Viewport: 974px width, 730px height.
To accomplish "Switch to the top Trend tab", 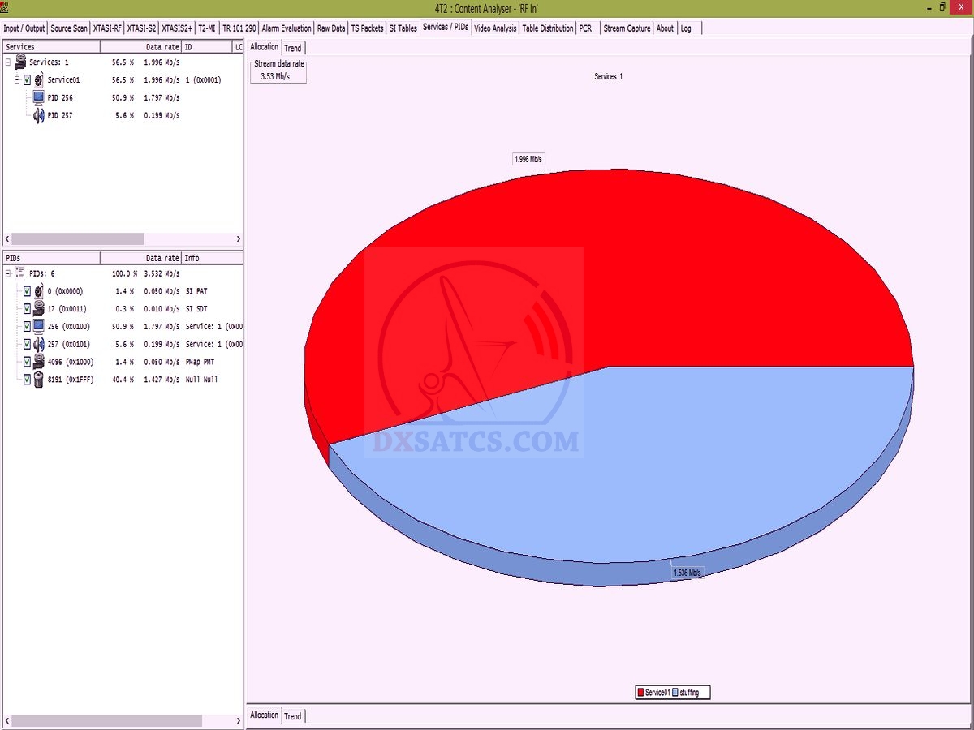I will (x=292, y=48).
